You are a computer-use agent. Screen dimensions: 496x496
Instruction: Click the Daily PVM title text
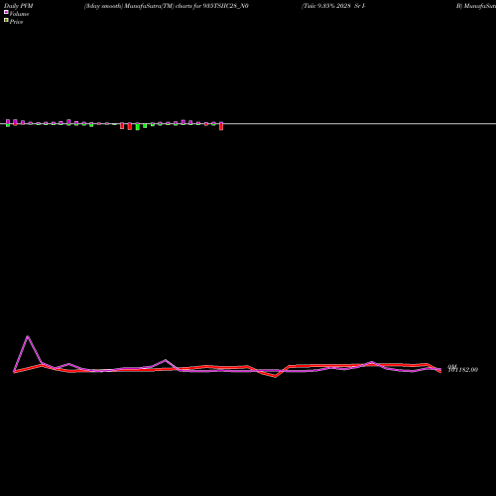(19, 6)
